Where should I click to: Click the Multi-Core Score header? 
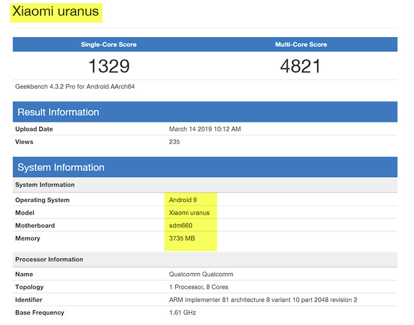pyautogui.click(x=300, y=44)
